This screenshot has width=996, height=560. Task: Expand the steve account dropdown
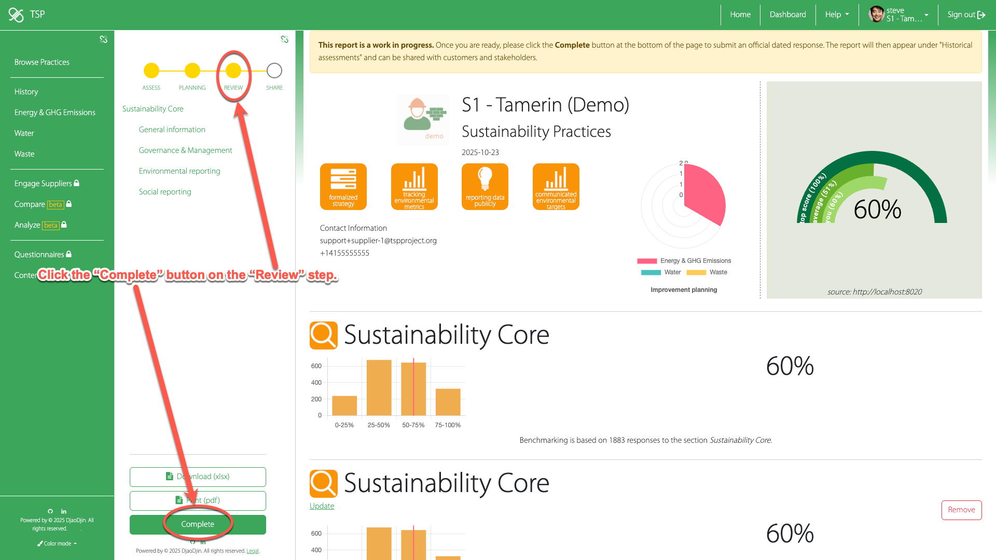tap(926, 15)
